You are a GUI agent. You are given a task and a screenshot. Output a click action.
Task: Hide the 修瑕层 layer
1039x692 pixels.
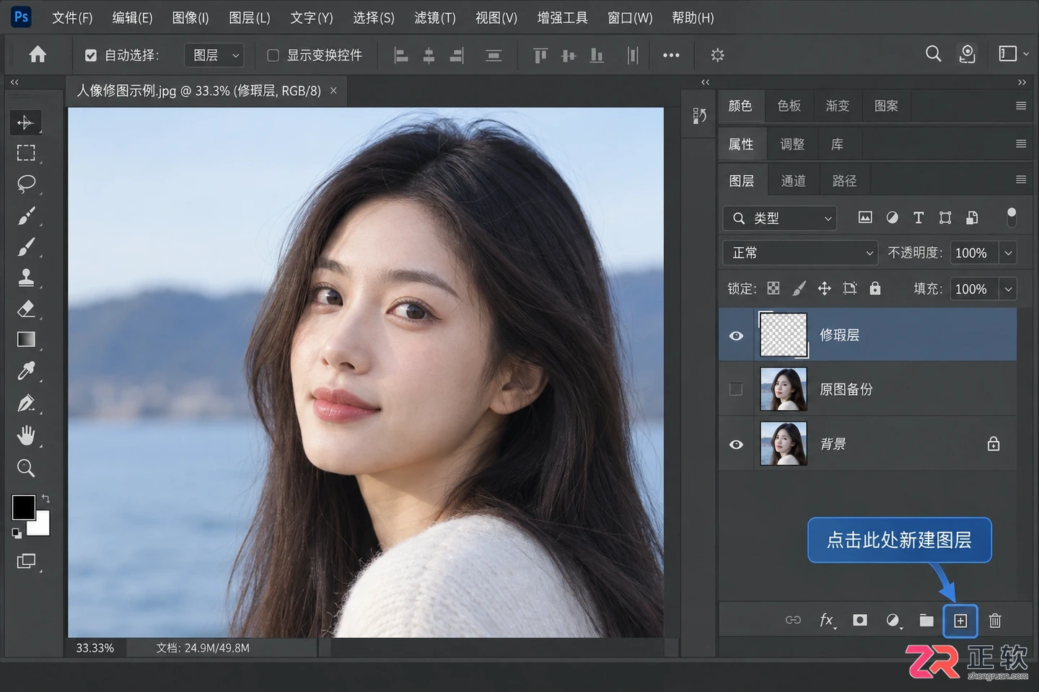736,336
